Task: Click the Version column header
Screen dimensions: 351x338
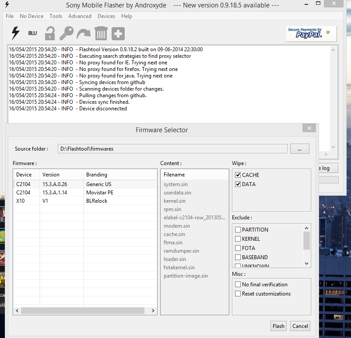Action: tap(62, 175)
